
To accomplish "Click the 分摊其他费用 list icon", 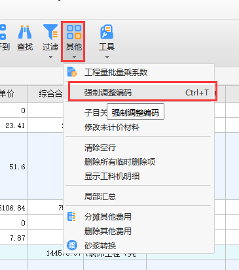I will 71,216.
